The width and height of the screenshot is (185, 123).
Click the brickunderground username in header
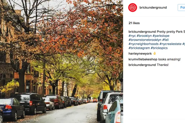pyautogui.click(x=153, y=8)
